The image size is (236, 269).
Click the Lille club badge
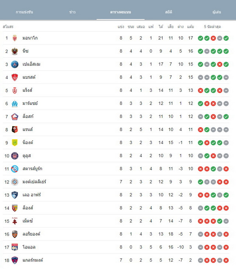[15, 116]
